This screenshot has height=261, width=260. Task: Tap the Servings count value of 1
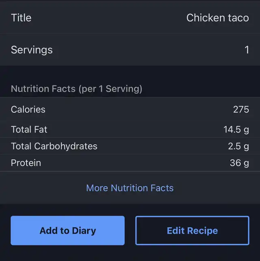point(246,50)
